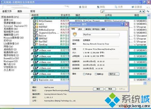
Task: Click the 确定 button
Action: click(x=98, y=89)
